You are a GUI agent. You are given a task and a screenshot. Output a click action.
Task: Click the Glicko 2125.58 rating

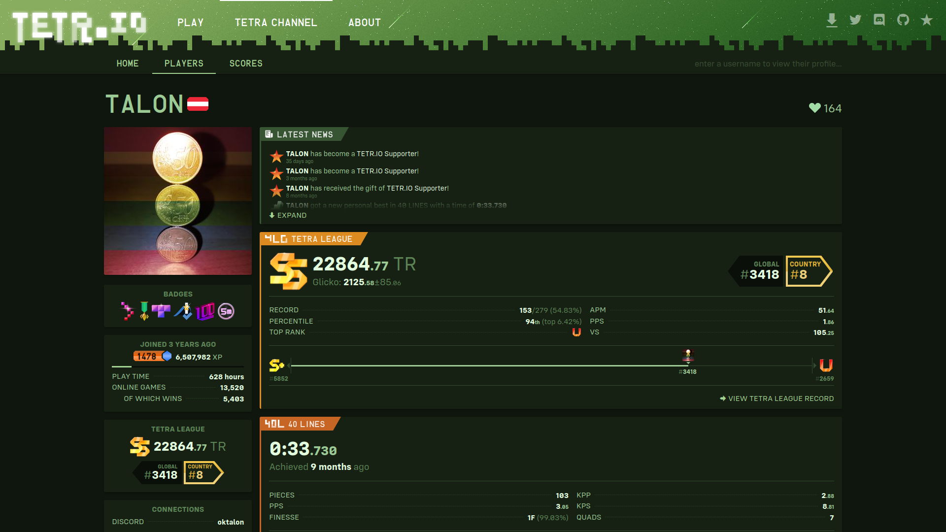357,282
